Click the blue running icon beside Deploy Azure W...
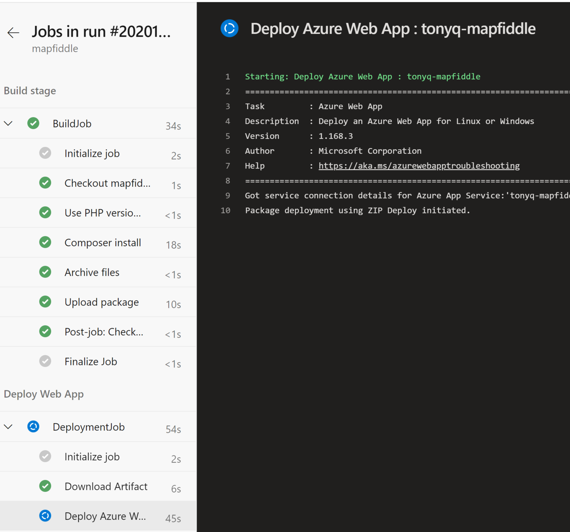The image size is (570, 532). (x=45, y=516)
